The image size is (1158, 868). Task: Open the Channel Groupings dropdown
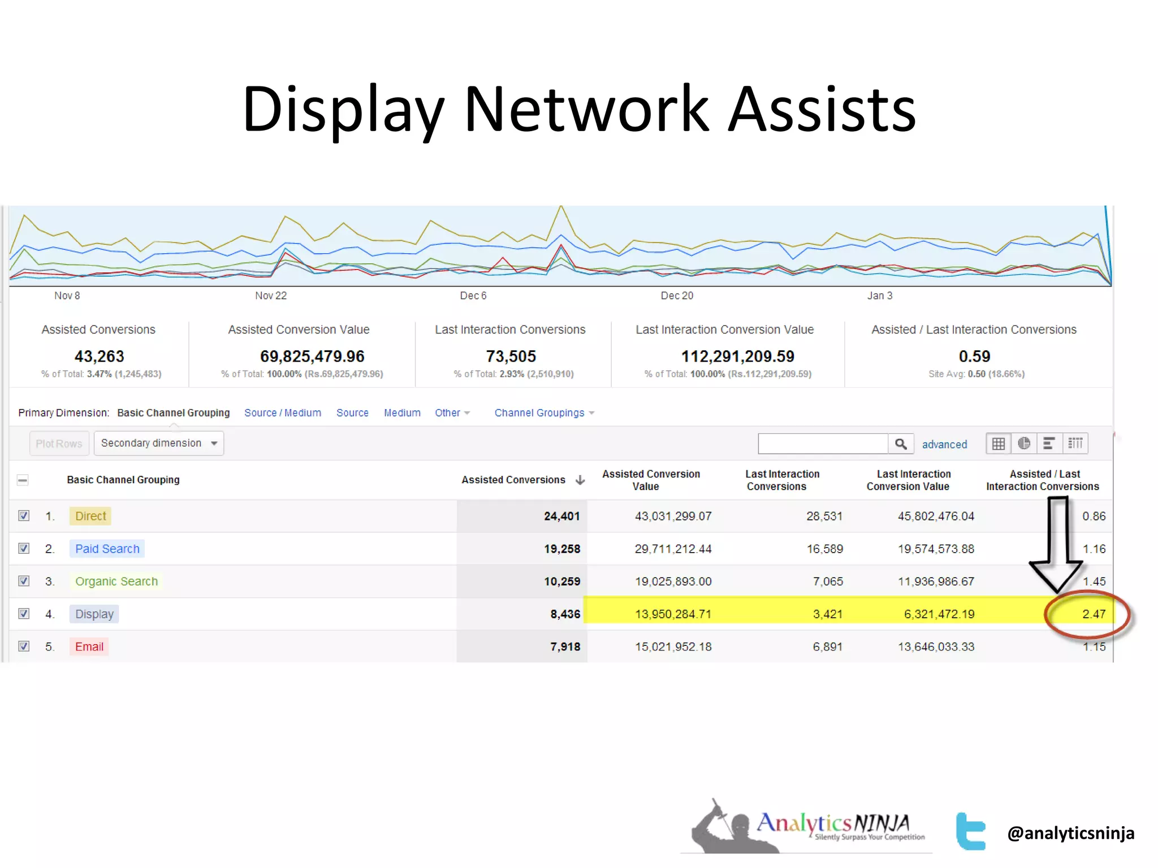[545, 413]
